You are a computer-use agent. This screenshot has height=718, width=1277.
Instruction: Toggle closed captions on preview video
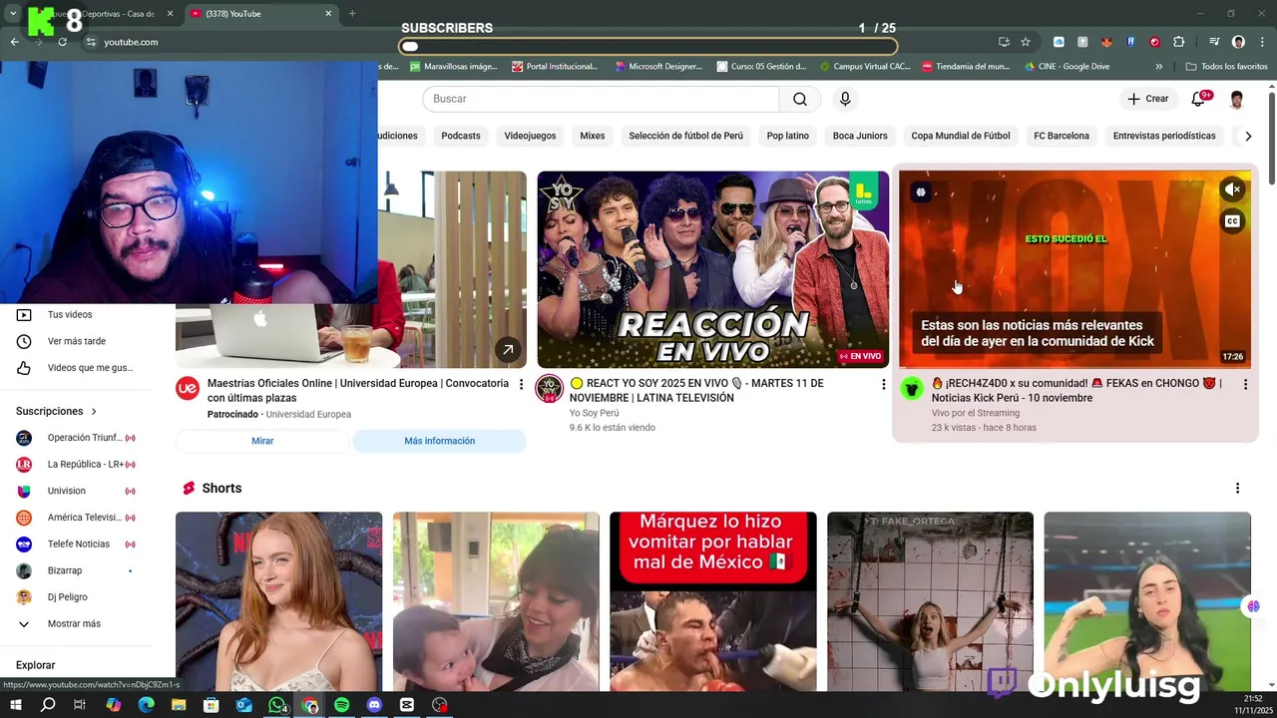pyautogui.click(x=1233, y=221)
